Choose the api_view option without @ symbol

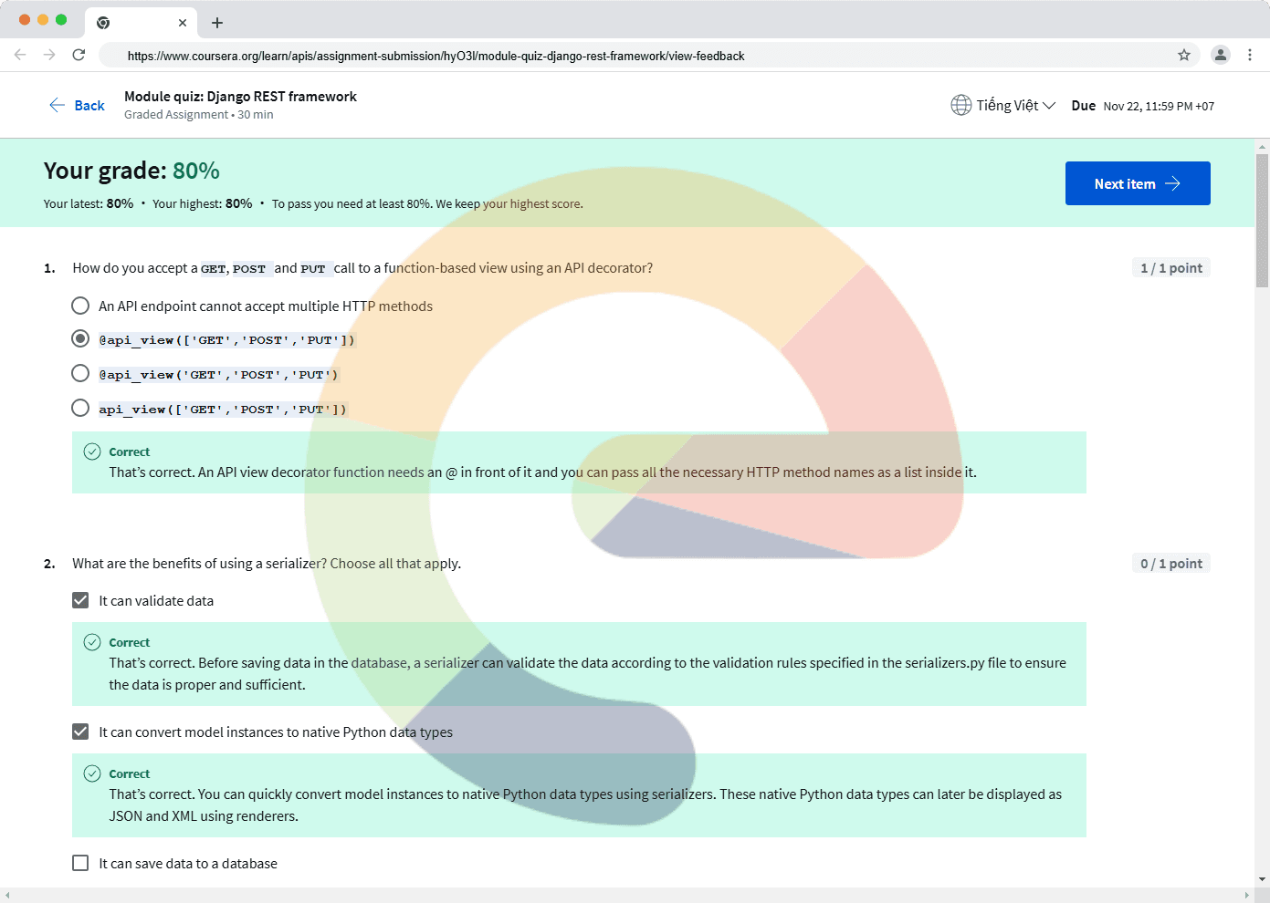(x=81, y=409)
